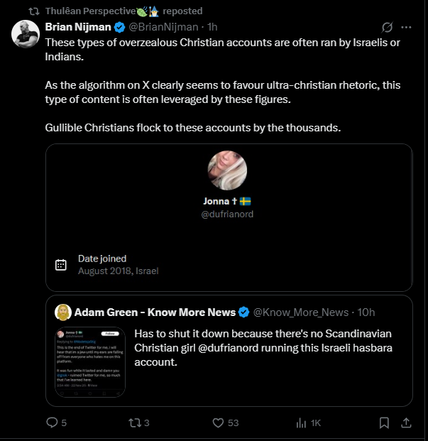Like the post with heart icon

218,423
